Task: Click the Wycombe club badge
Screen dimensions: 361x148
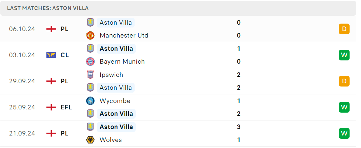Action: coord(90,101)
